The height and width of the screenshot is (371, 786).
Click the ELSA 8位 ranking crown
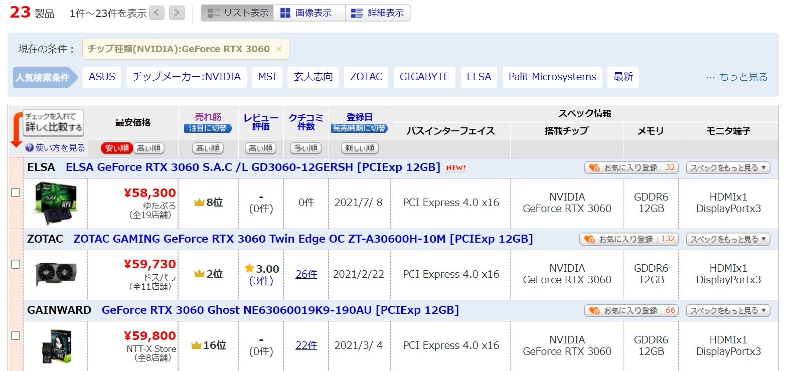(199, 203)
